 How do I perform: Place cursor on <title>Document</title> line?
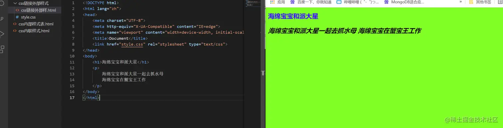[120, 38]
